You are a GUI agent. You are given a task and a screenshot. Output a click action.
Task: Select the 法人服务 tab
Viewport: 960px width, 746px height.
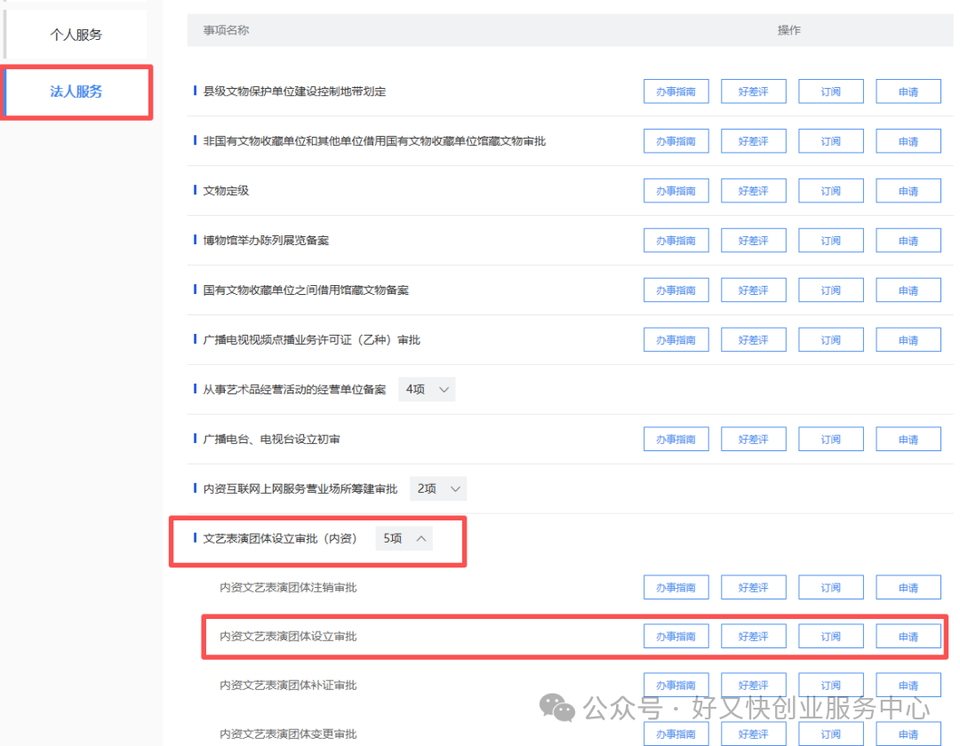[x=76, y=91]
